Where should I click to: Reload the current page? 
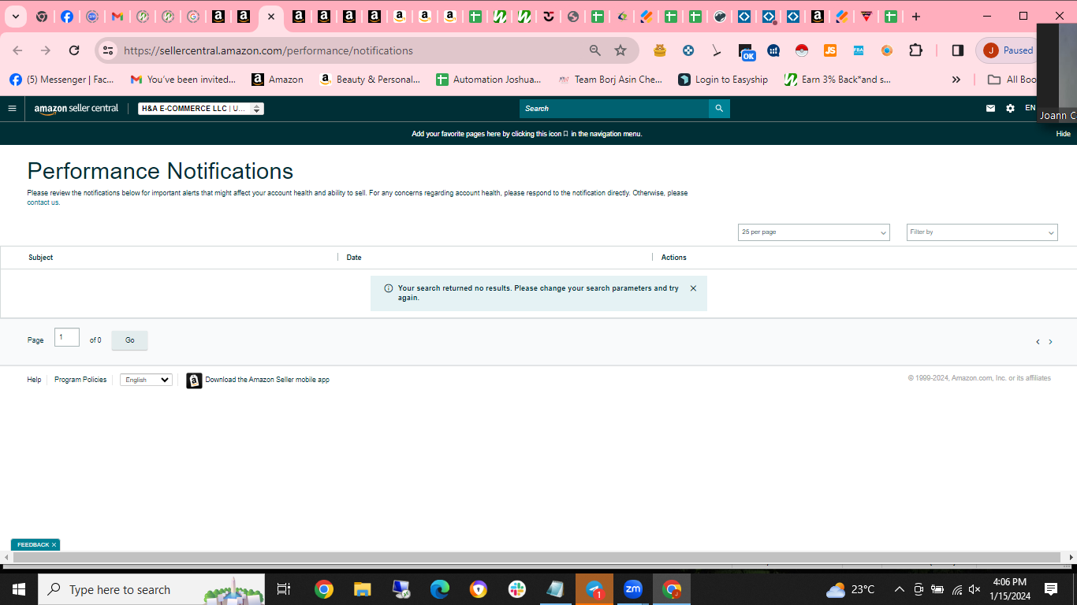(74, 50)
